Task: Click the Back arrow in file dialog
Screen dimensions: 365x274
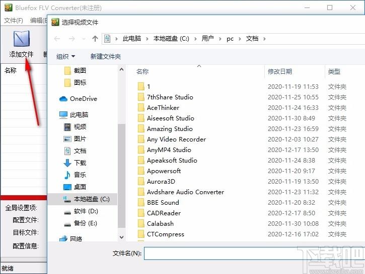Action: point(57,39)
